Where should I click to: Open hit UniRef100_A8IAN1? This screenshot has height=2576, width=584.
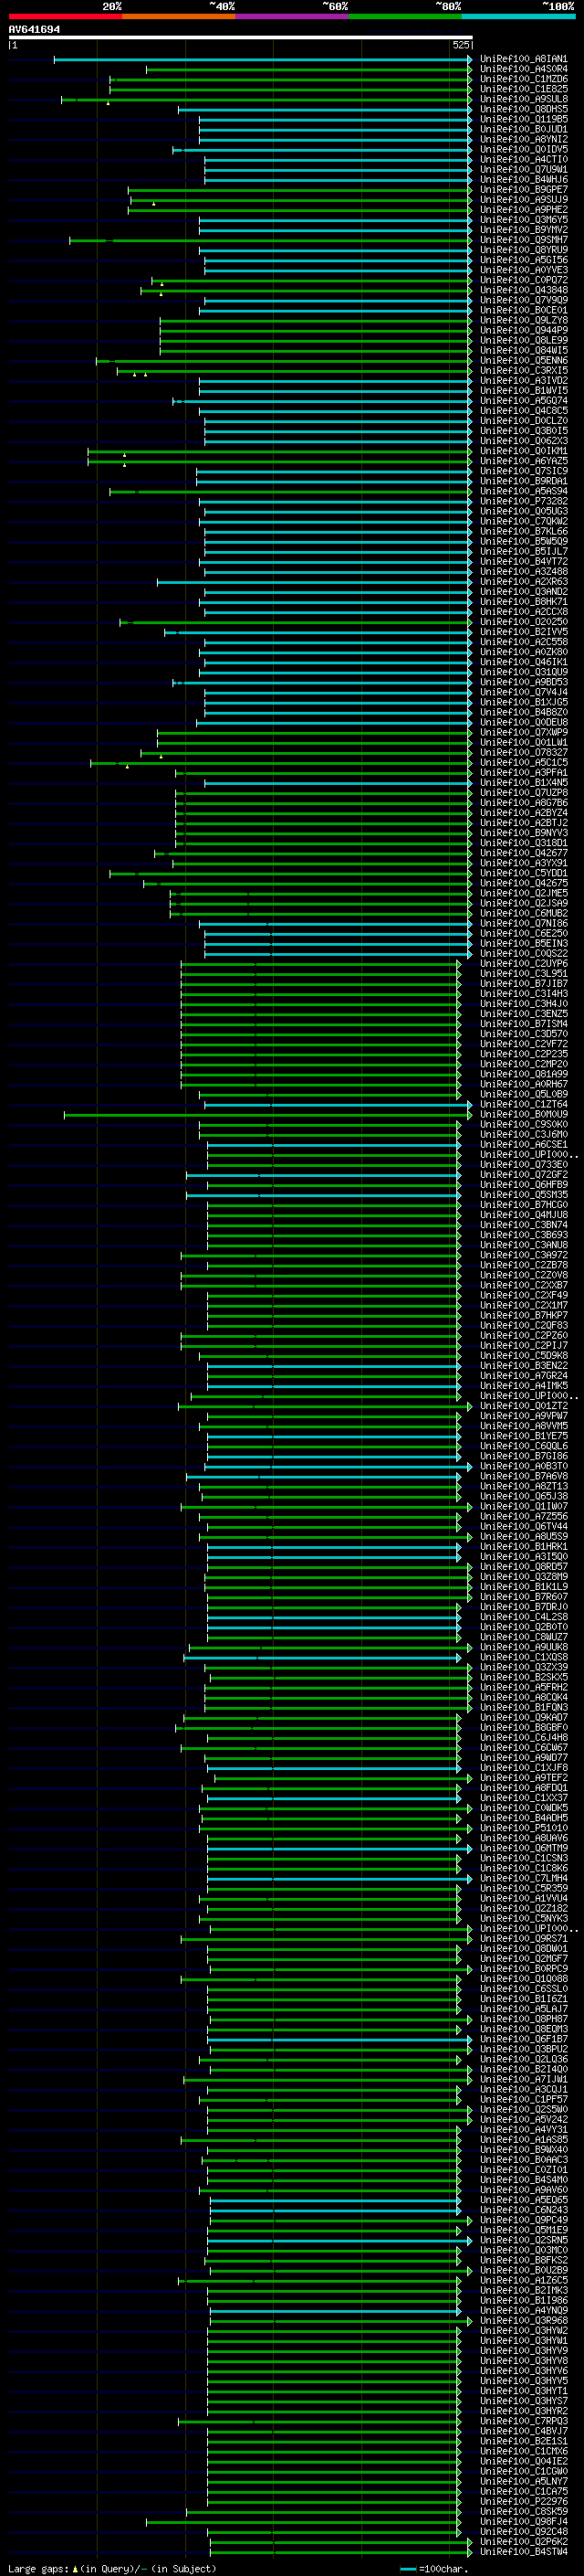click(x=523, y=59)
